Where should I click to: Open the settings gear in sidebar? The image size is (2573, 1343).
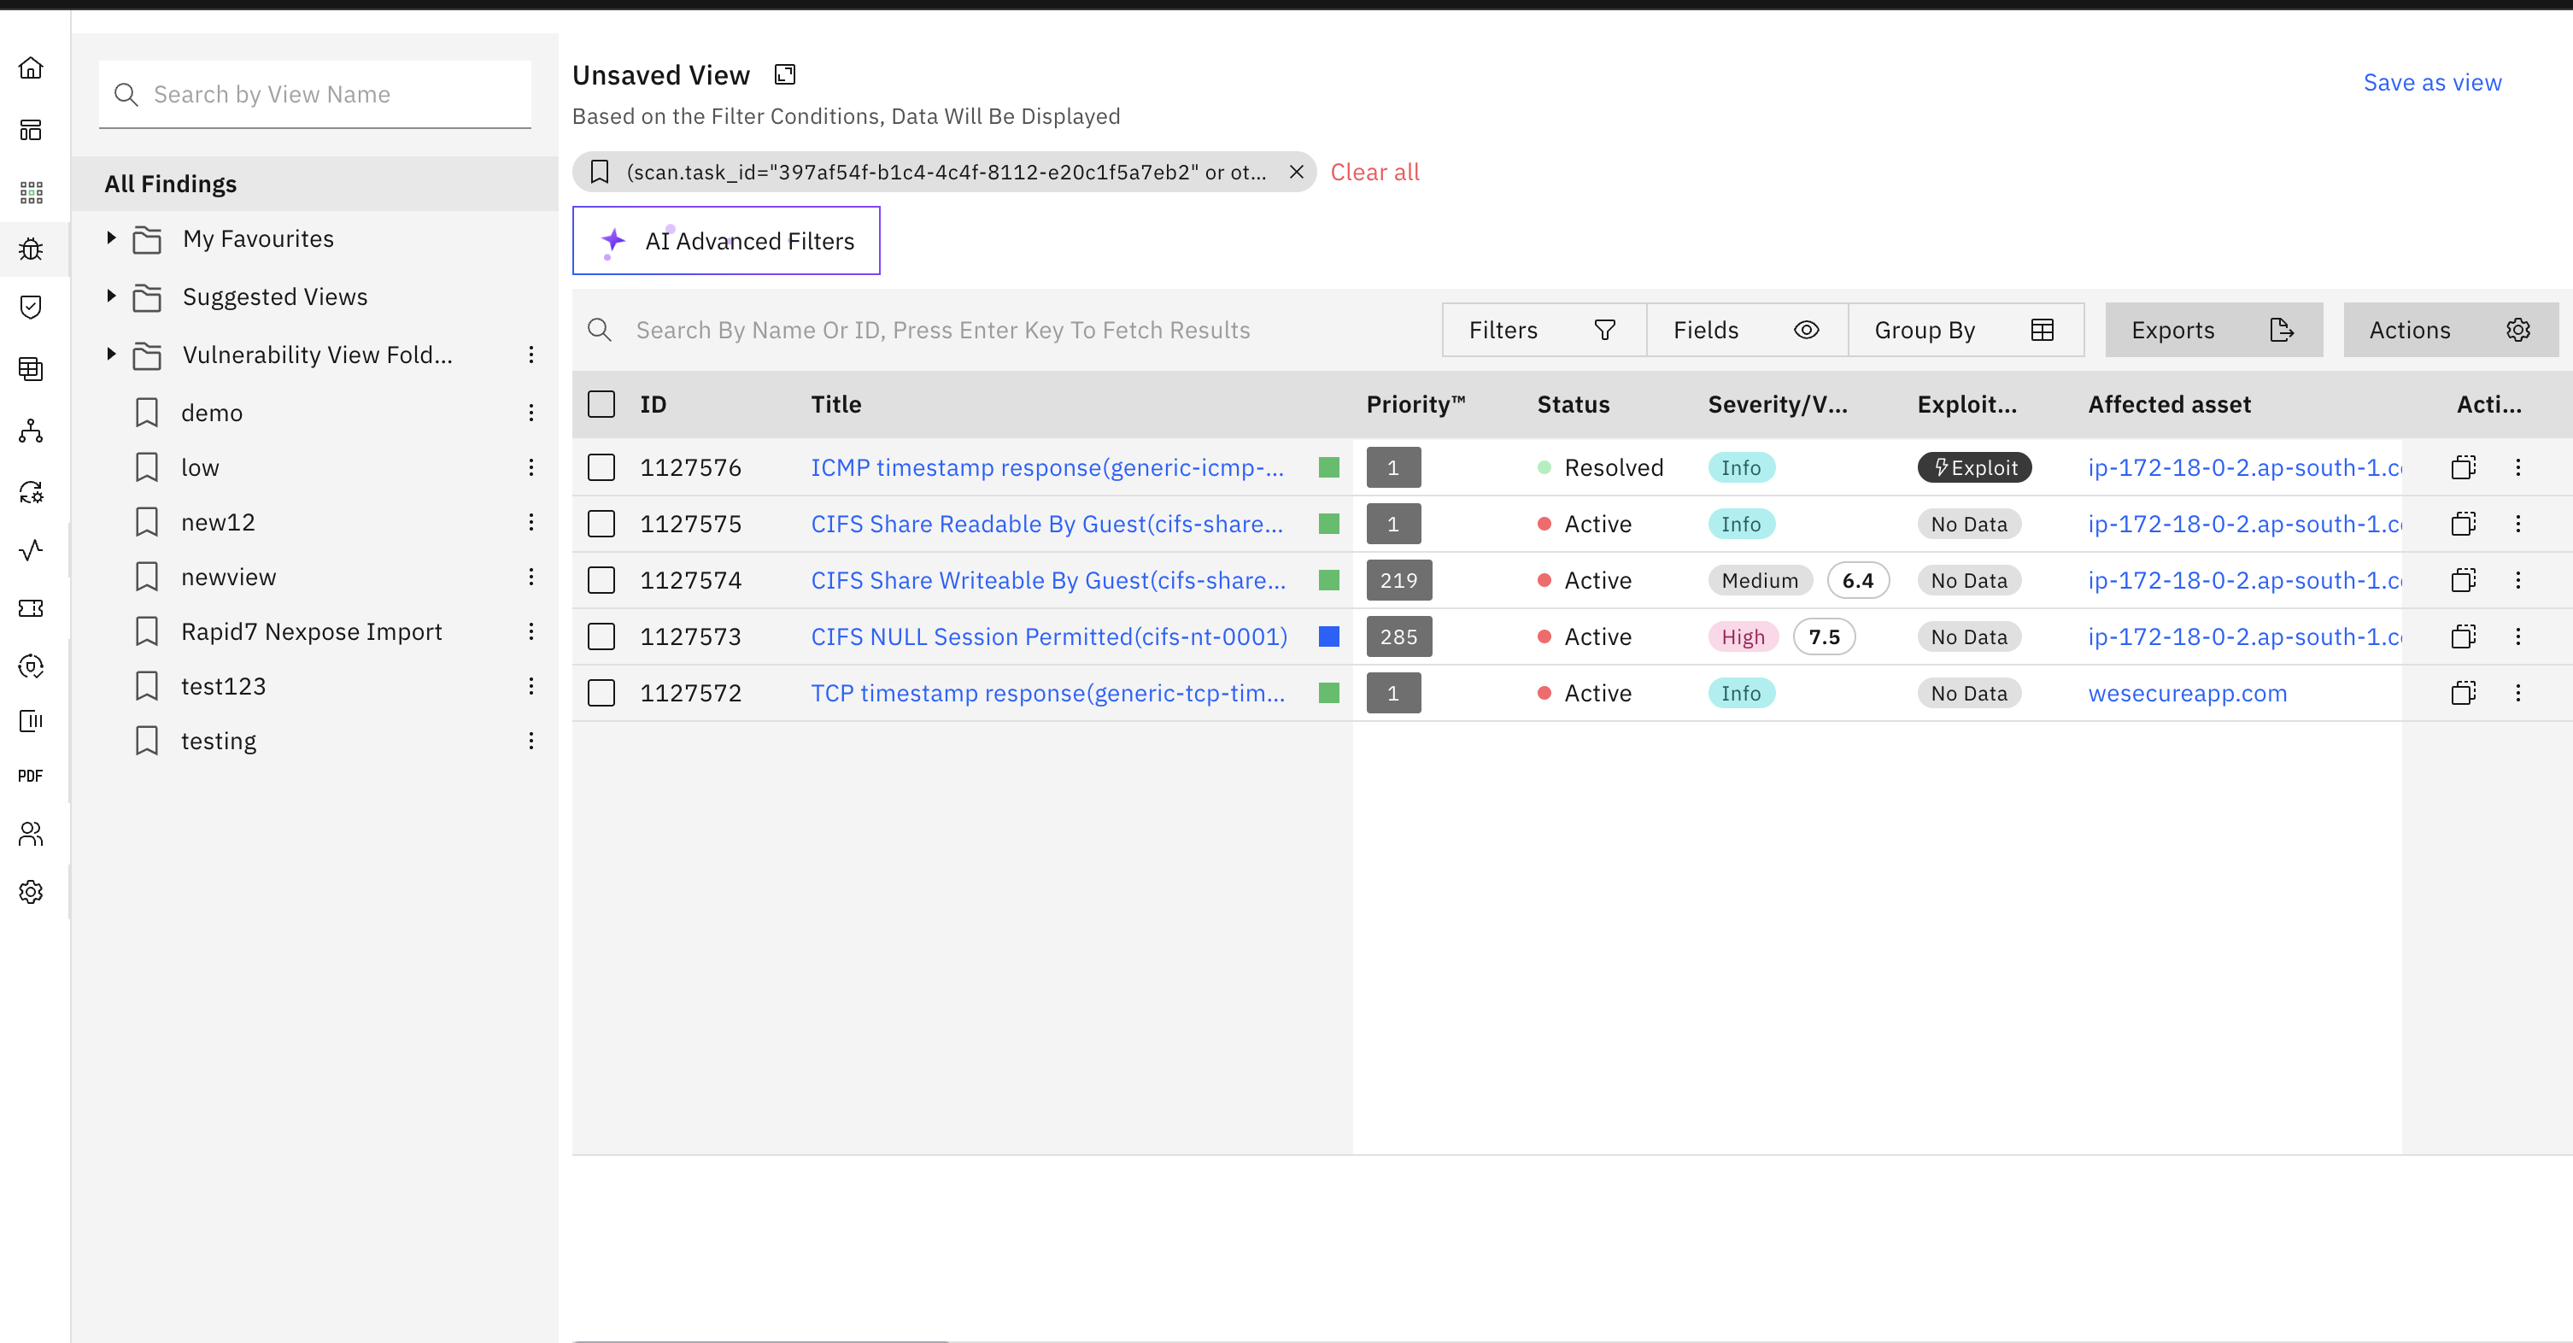[31, 891]
